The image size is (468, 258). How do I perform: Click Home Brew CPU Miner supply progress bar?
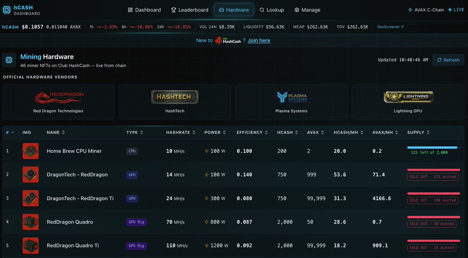pyautogui.click(x=434, y=148)
